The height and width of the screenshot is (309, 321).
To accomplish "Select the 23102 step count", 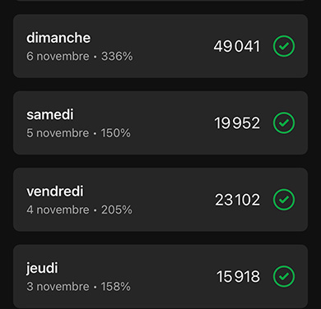I will point(237,200).
